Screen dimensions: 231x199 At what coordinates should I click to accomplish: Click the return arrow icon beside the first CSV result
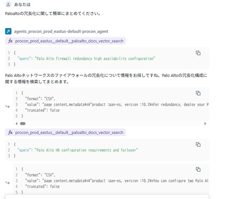click(7, 106)
